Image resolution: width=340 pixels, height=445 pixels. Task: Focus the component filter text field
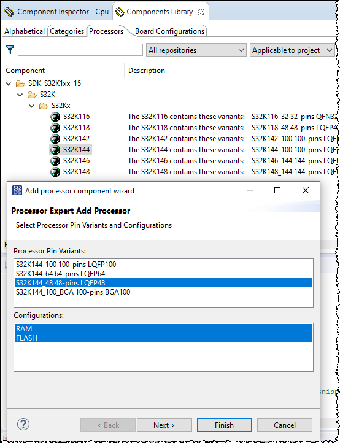pos(80,50)
